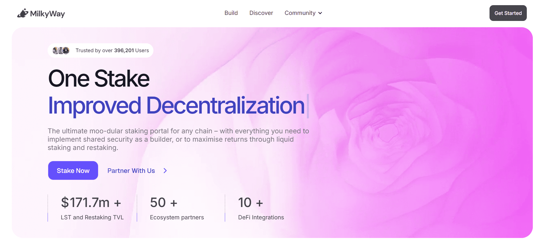Click the $171.7m + TVL figure
This screenshot has width=542, height=244.
tap(91, 202)
